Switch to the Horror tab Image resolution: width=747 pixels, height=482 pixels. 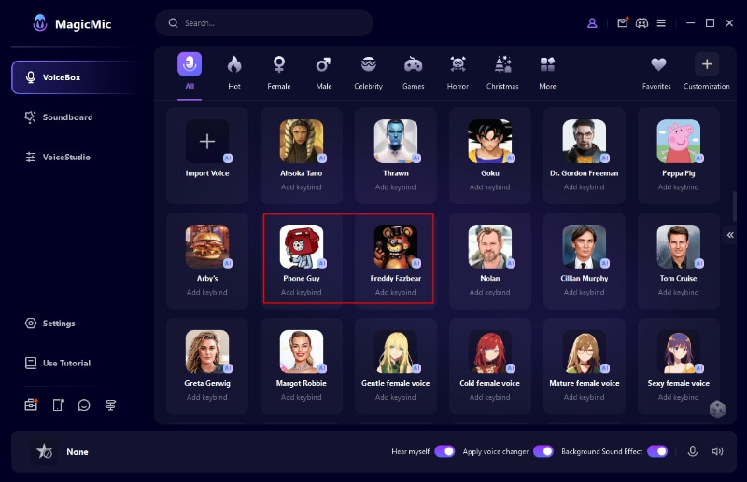[x=458, y=72]
